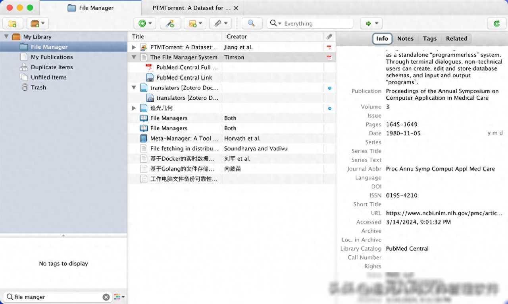Switch to the Related tab
Screen dimensions: 508x304
pos(456,38)
